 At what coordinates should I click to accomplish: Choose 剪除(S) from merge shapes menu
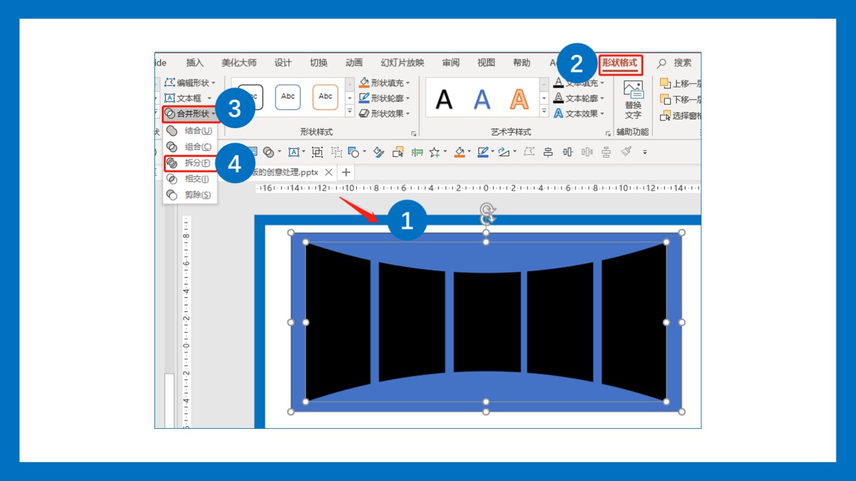point(190,194)
